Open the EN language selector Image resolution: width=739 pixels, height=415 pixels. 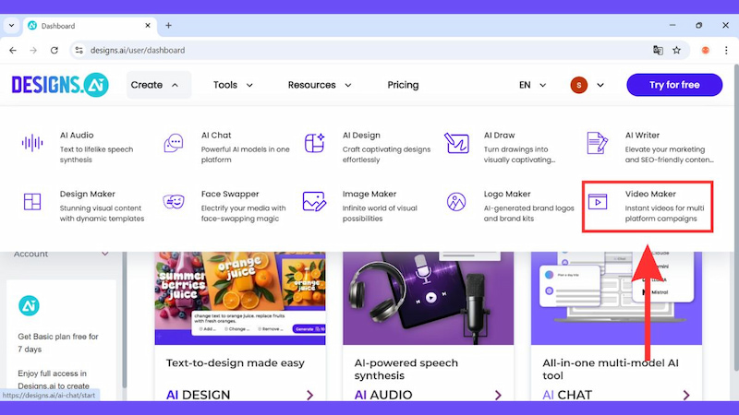(533, 85)
